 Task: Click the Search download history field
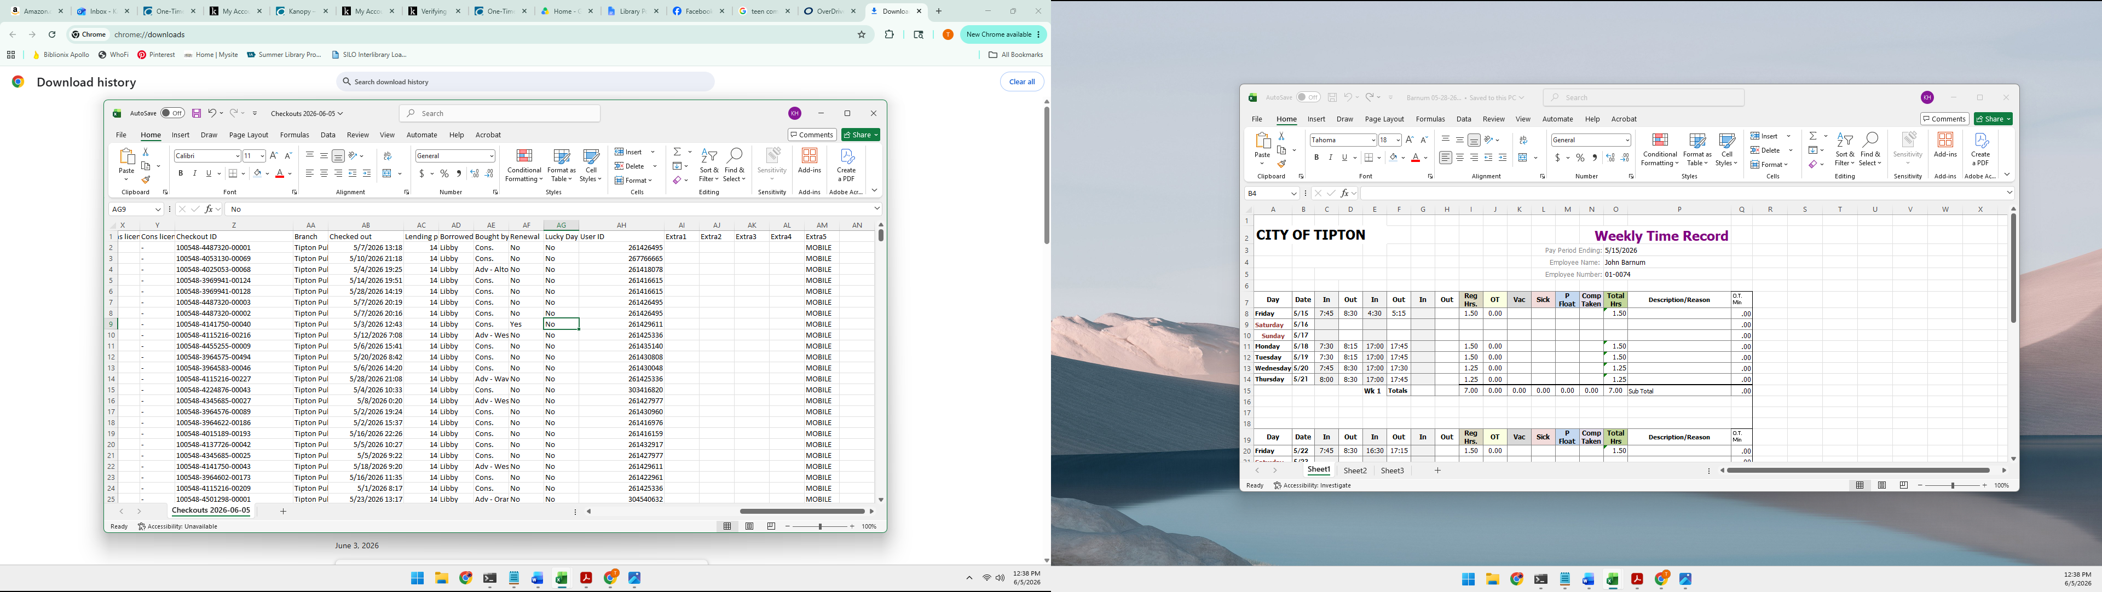tap(525, 82)
